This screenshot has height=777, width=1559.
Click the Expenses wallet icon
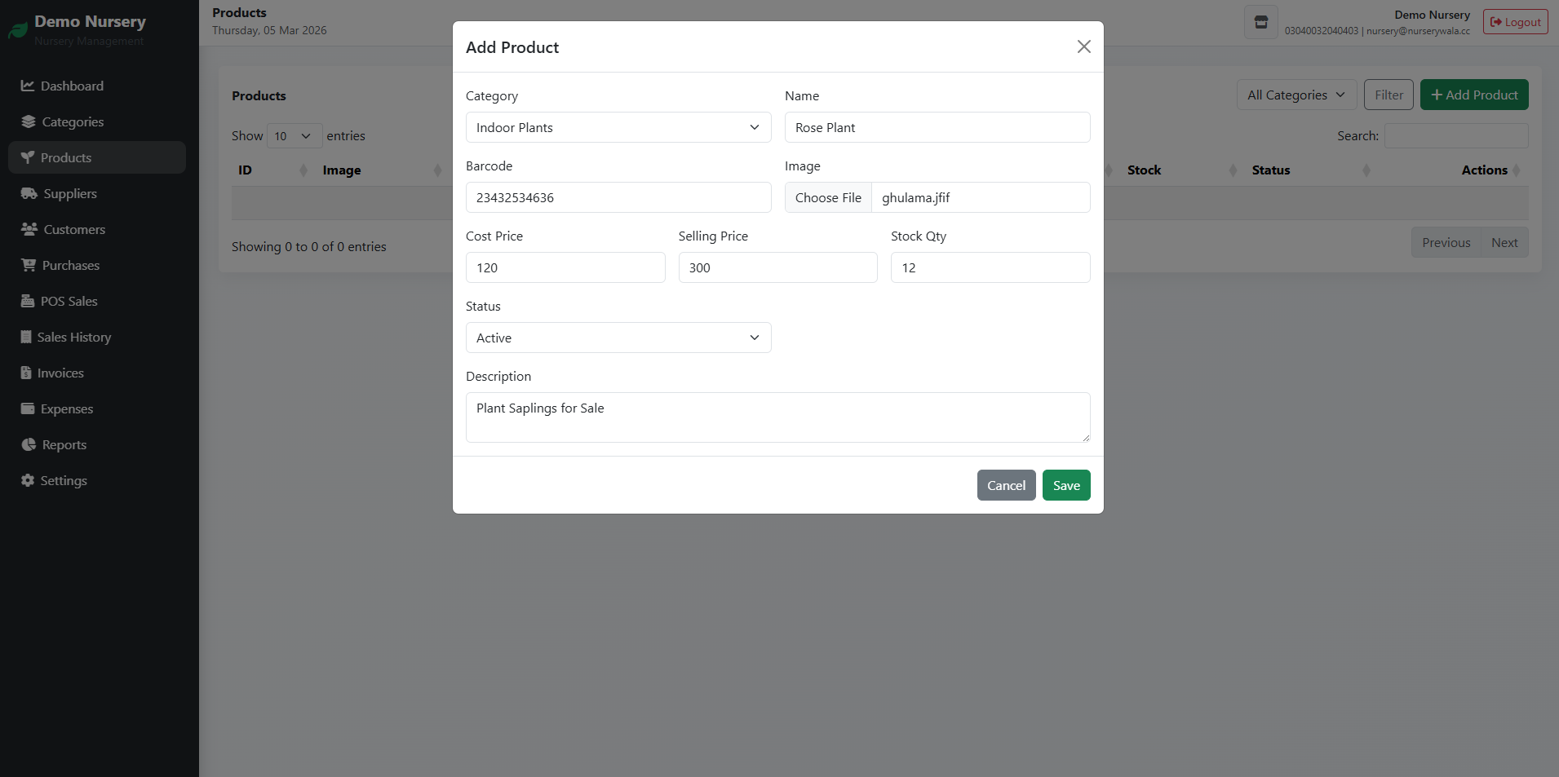(27, 408)
